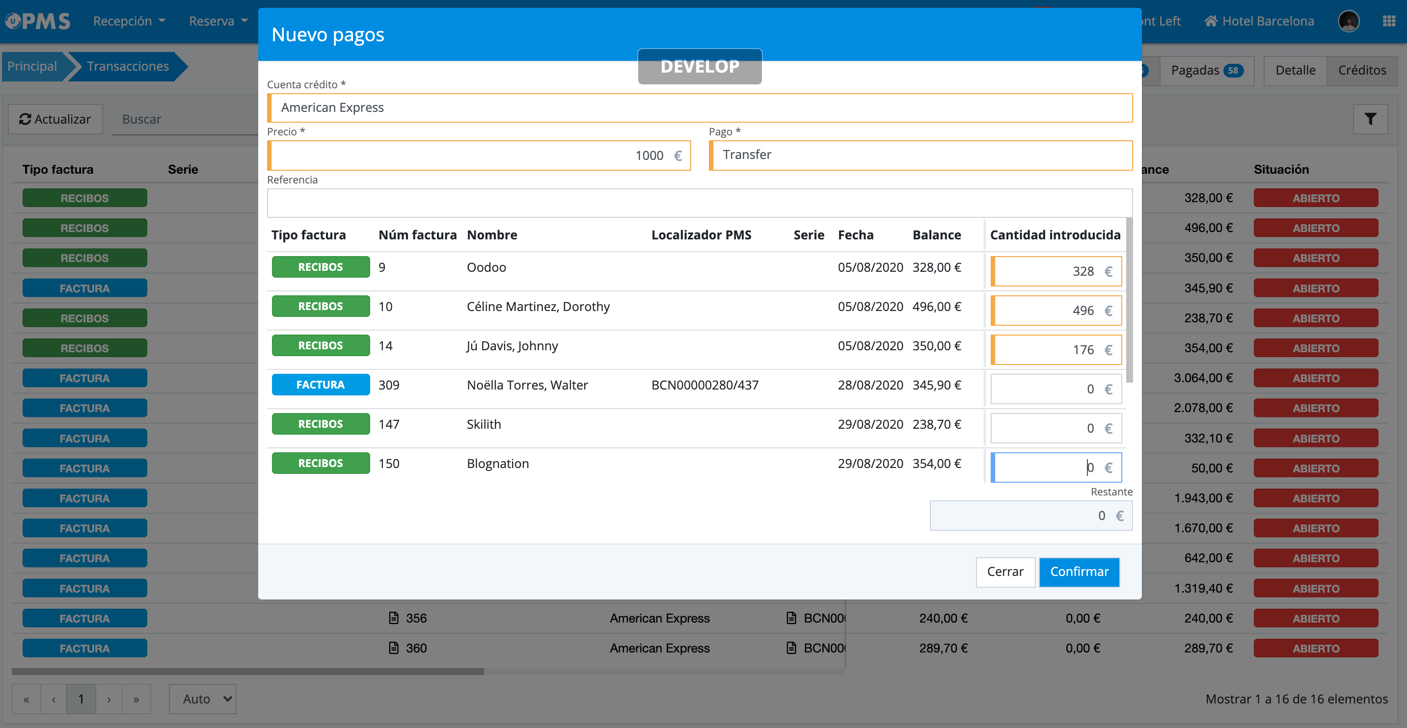The width and height of the screenshot is (1407, 728).
Task: Click ABIERTO status for 3.064,00 € row
Action: tap(1316, 378)
